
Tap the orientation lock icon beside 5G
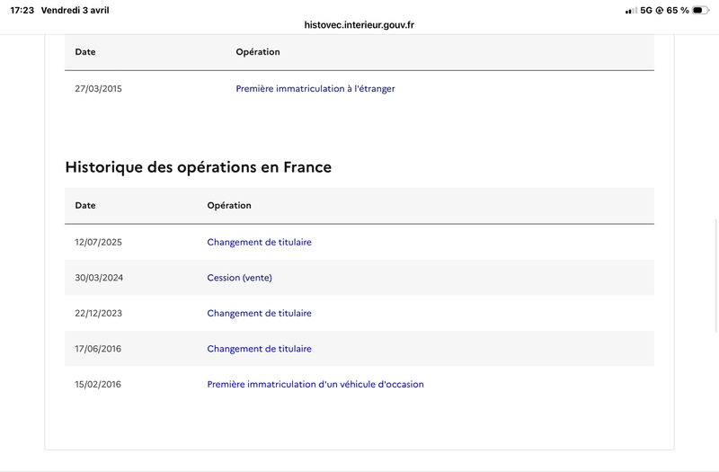tap(660, 10)
